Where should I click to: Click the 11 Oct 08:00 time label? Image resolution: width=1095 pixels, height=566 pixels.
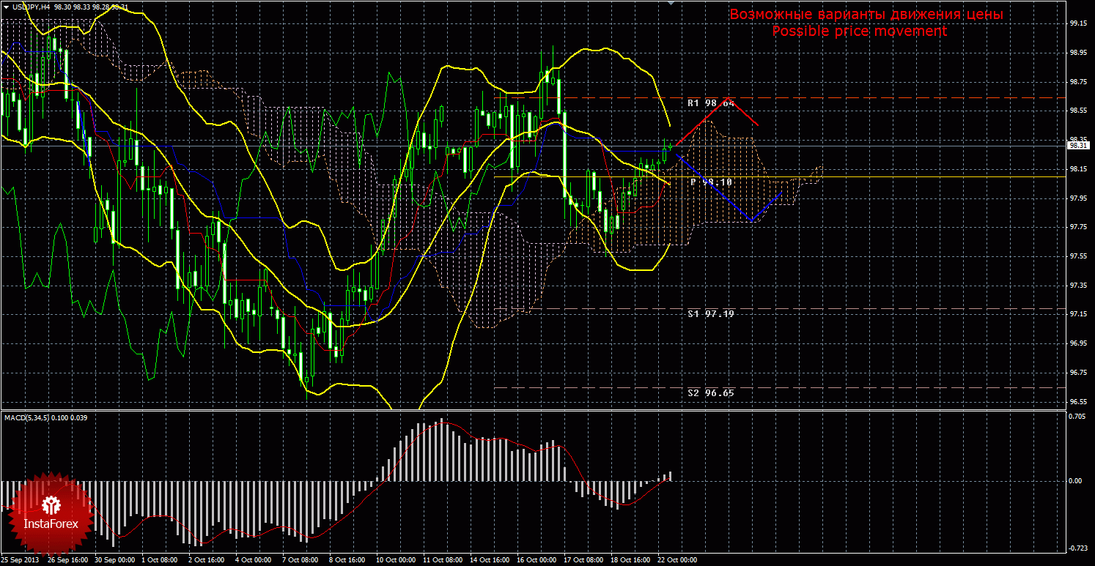(443, 560)
